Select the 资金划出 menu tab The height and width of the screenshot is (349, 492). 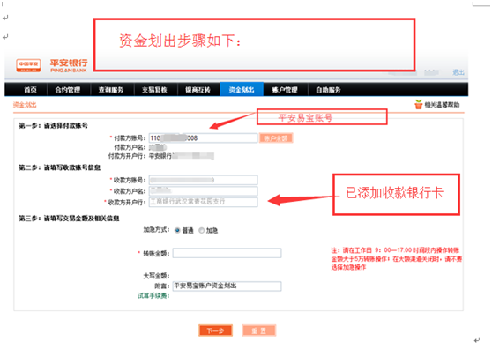242,90
